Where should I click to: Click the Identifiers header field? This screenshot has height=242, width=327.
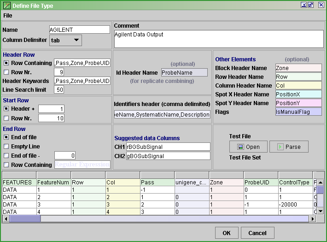162,114
